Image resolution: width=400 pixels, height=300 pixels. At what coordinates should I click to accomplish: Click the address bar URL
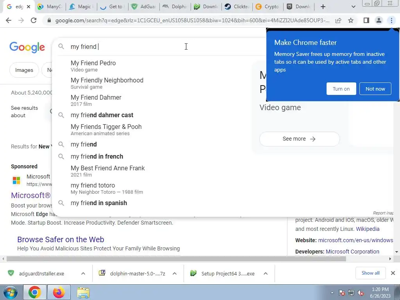click(x=192, y=20)
